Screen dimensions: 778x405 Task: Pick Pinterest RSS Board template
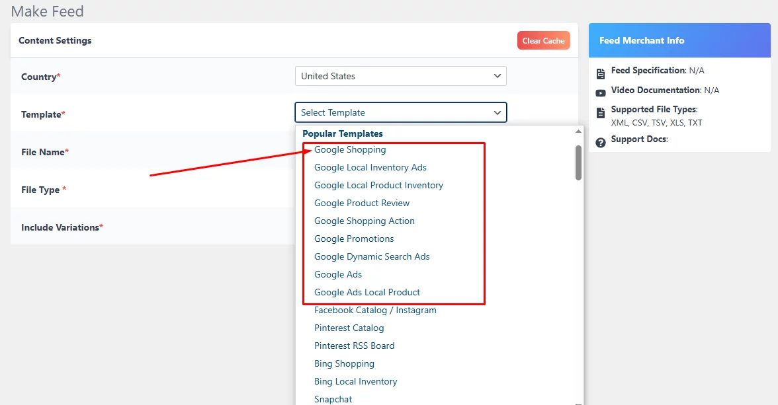tap(355, 346)
